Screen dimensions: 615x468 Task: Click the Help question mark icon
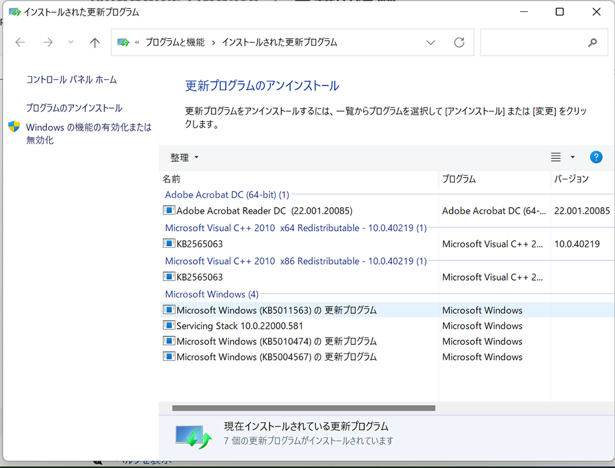pos(596,157)
